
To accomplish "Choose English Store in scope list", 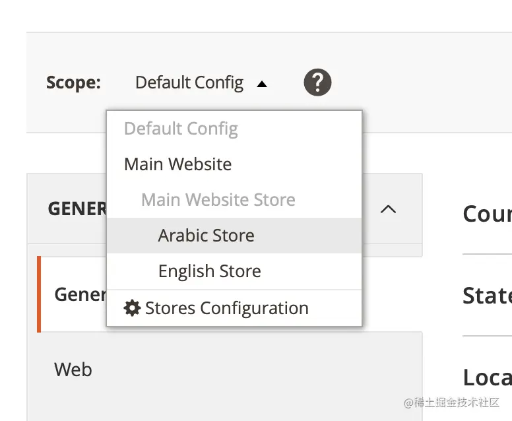I will pyautogui.click(x=234, y=271).
